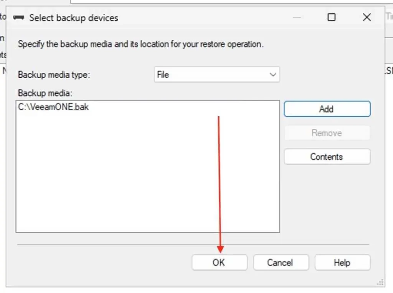This screenshot has height=293, width=393.
Task: Confirm selection with OK
Action: 219,263
